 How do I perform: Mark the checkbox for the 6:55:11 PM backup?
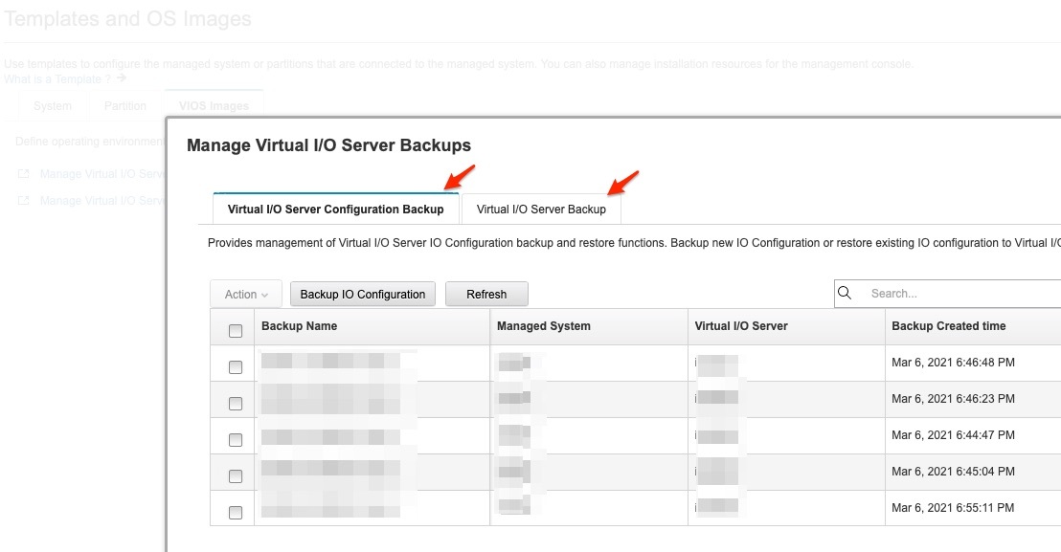[236, 513]
